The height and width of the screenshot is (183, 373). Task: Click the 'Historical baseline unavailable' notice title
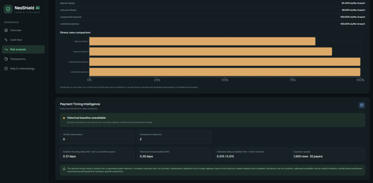(87, 118)
